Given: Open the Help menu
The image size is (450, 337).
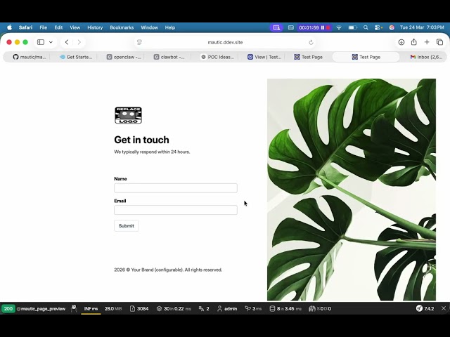Looking at the screenshot, I should (170, 27).
